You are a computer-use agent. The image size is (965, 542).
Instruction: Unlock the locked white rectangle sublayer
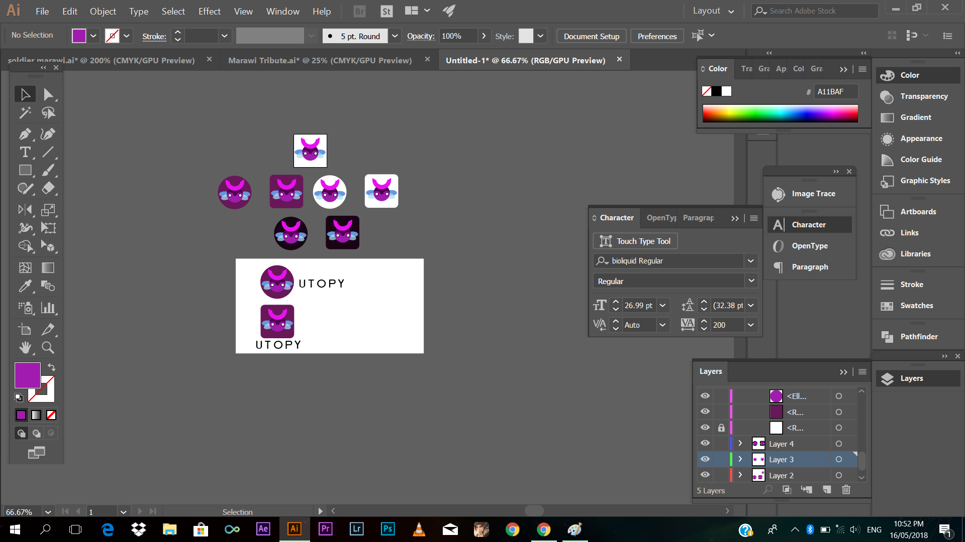(x=721, y=428)
